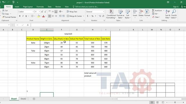
Task: Switch to the Formulas tab
Action: coord(40,7)
